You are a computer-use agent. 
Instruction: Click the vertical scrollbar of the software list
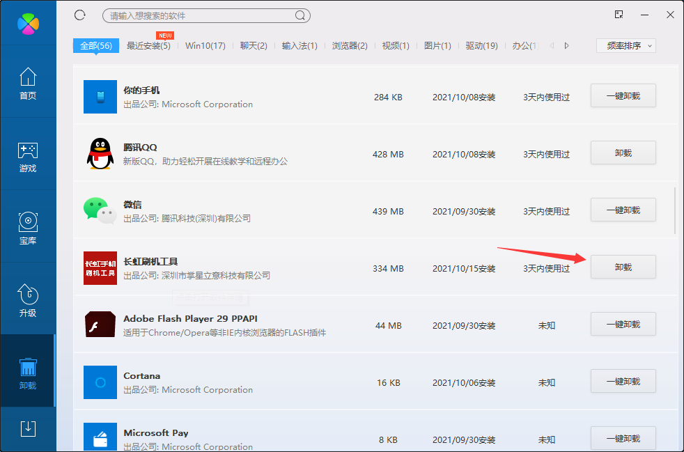coord(675,210)
